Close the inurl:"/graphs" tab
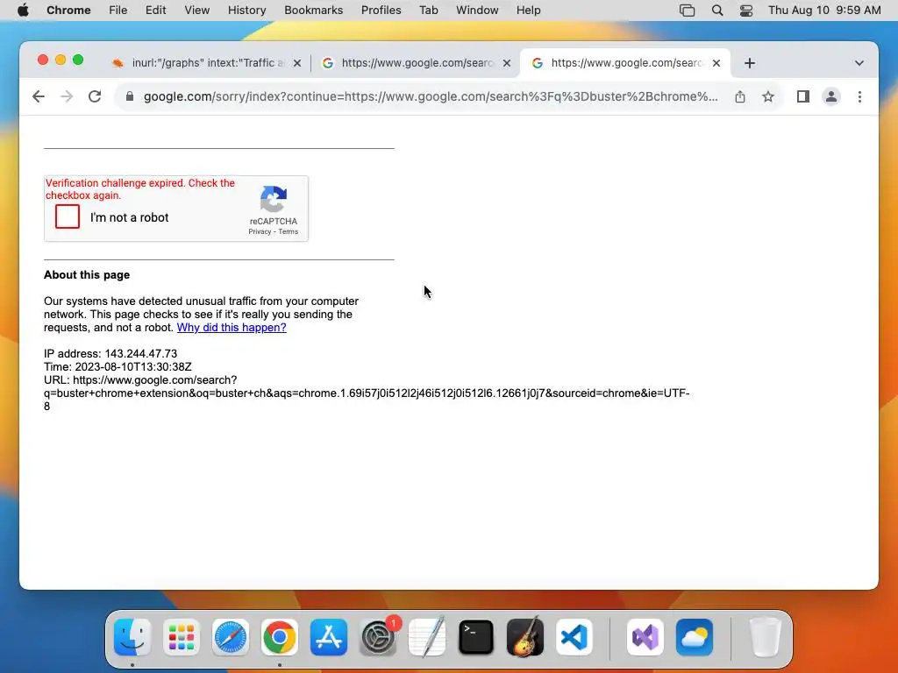This screenshot has height=673, width=898. point(297,63)
